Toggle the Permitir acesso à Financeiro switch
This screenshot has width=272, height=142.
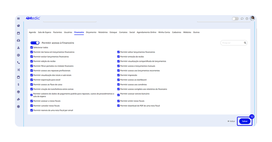(35, 43)
